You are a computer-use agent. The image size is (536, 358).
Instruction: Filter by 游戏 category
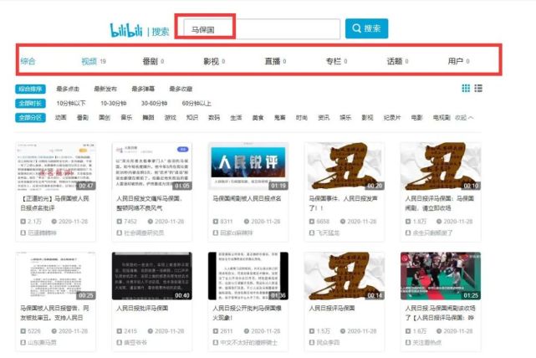click(170, 118)
